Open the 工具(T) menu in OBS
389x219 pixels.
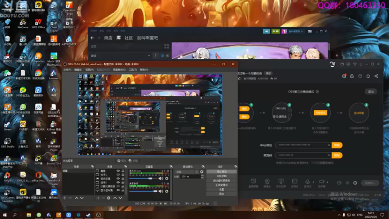(x=132, y=70)
